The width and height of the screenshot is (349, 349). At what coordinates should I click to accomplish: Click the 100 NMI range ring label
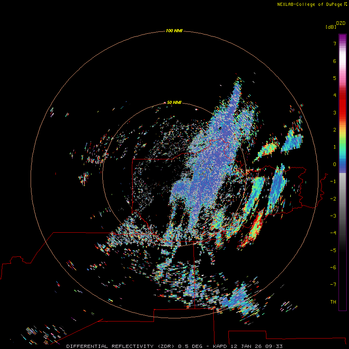[174, 31]
